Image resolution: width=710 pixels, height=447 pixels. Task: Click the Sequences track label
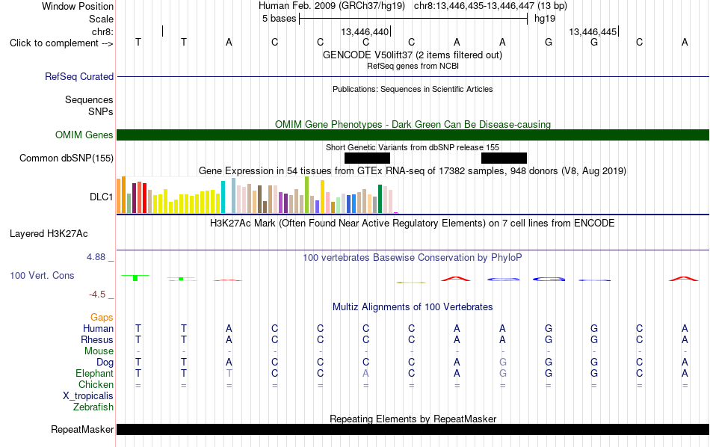click(x=89, y=99)
